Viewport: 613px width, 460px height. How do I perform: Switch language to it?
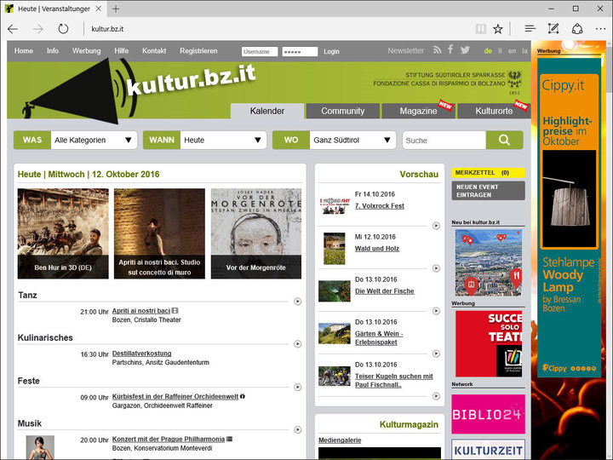point(500,51)
